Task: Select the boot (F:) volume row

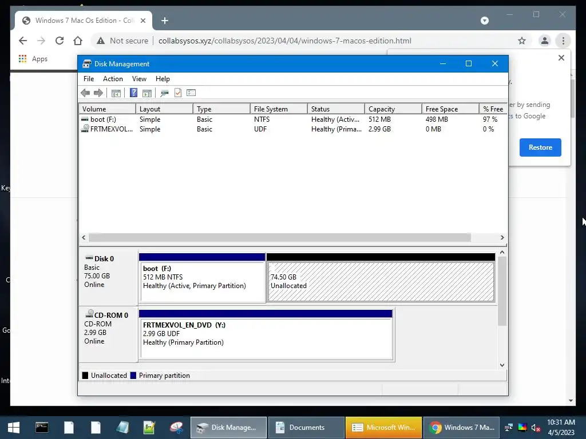Action: 293,119
